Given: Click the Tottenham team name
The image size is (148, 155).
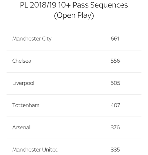Looking at the screenshot, I should pyautogui.click(x=26, y=105).
